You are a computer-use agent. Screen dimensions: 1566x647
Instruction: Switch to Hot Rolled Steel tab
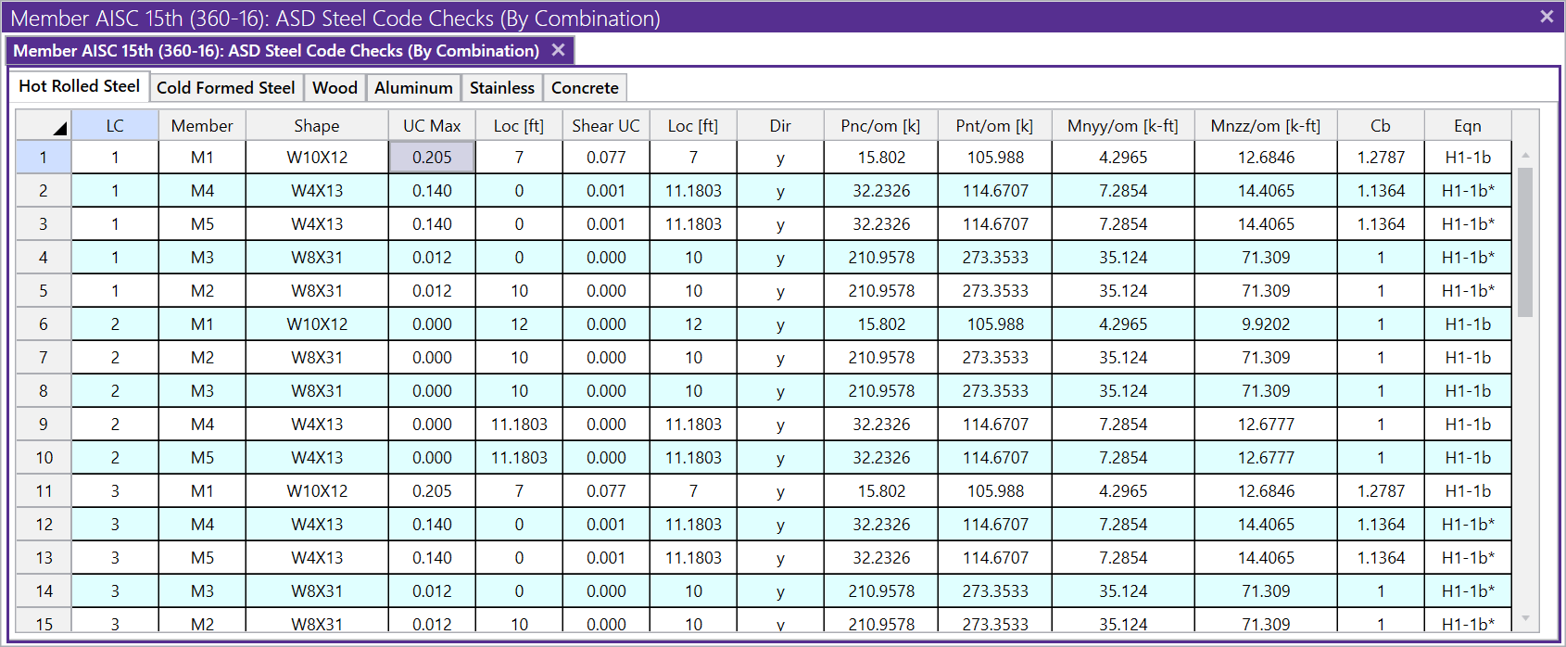click(x=79, y=86)
